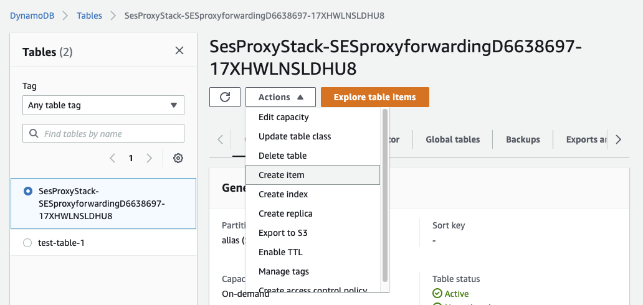Close the Tables side panel

(179, 50)
